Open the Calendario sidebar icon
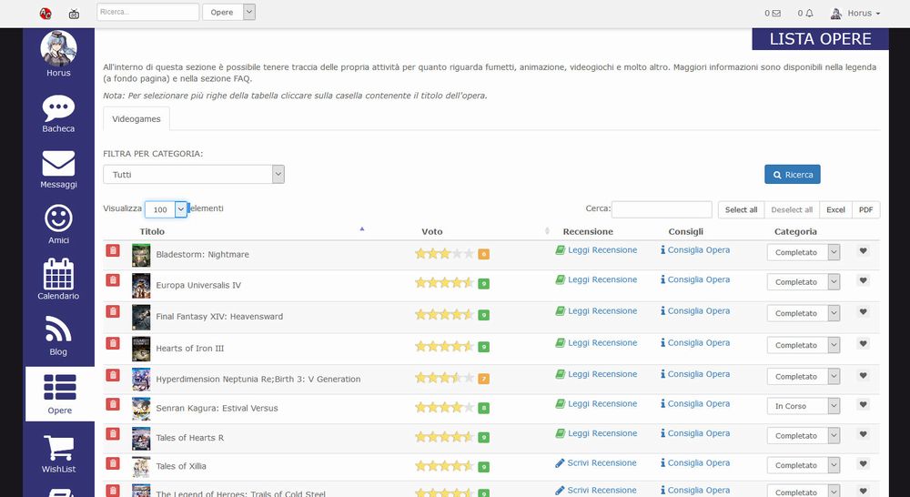 tap(58, 279)
